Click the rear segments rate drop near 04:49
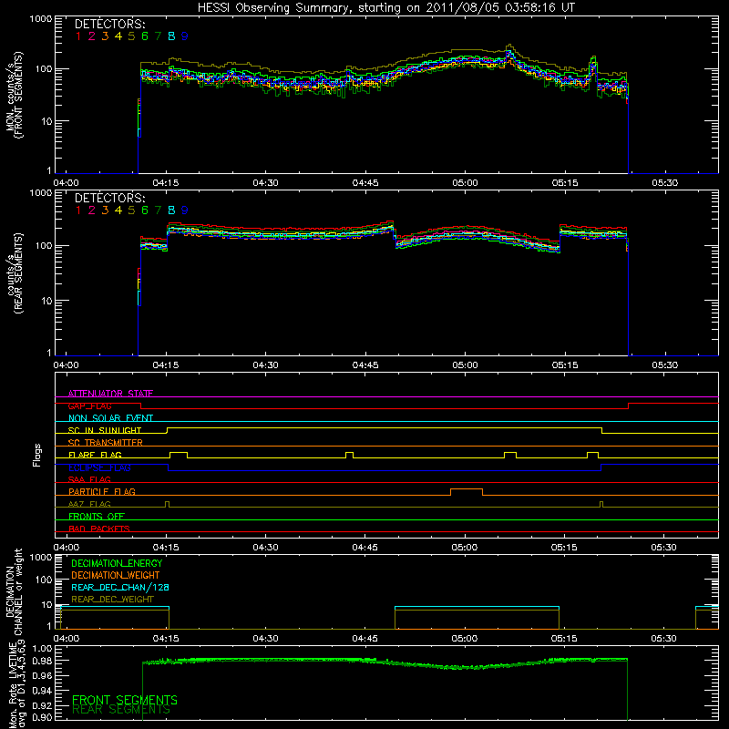 pyautogui.click(x=395, y=234)
